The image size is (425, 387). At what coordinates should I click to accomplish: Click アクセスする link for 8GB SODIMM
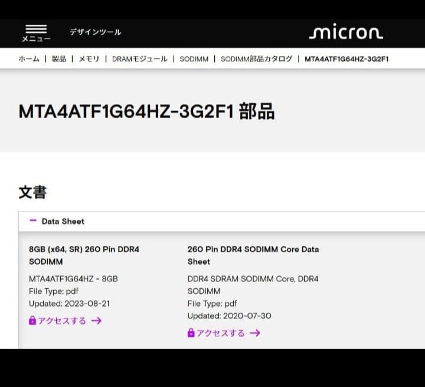pyautogui.click(x=62, y=321)
